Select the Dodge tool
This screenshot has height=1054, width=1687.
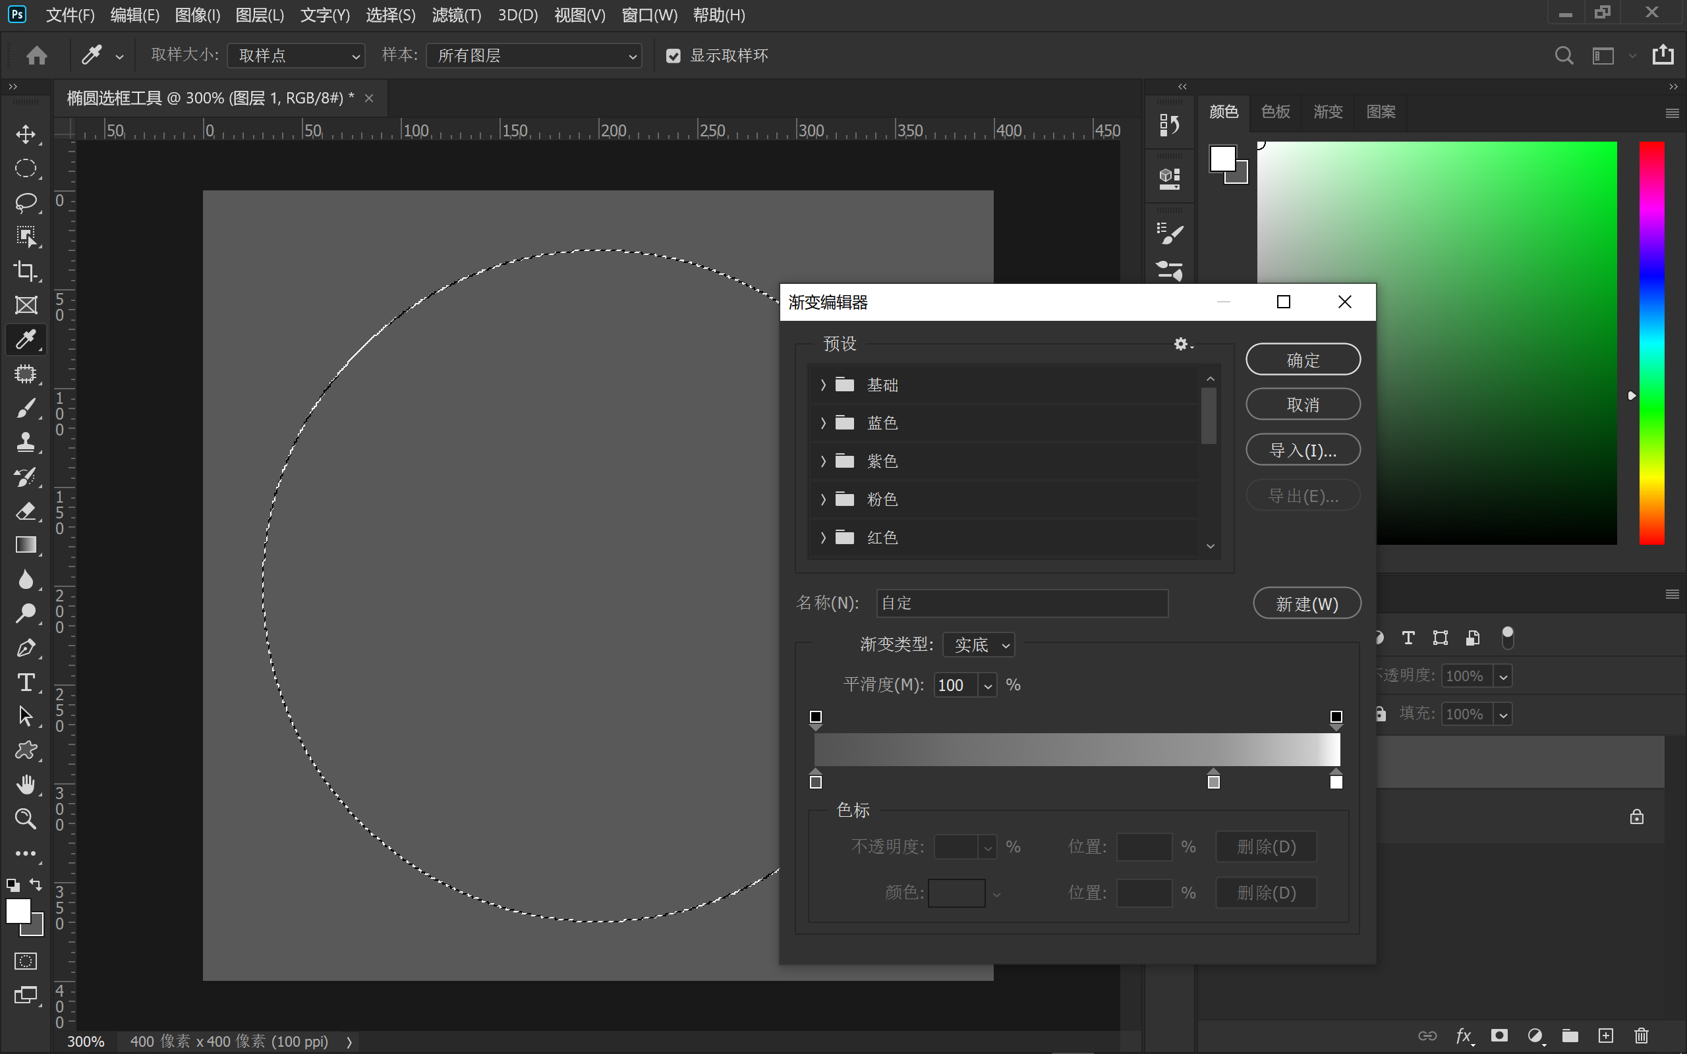point(26,613)
